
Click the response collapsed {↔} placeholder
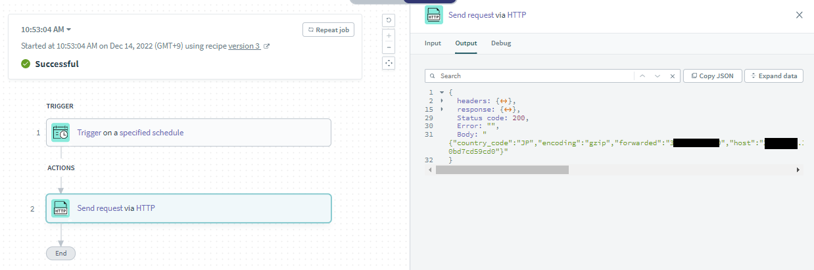point(510,110)
